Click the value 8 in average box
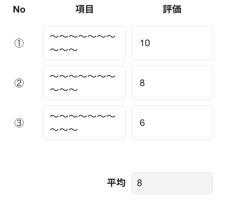The image size is (226, 200). pos(139,183)
